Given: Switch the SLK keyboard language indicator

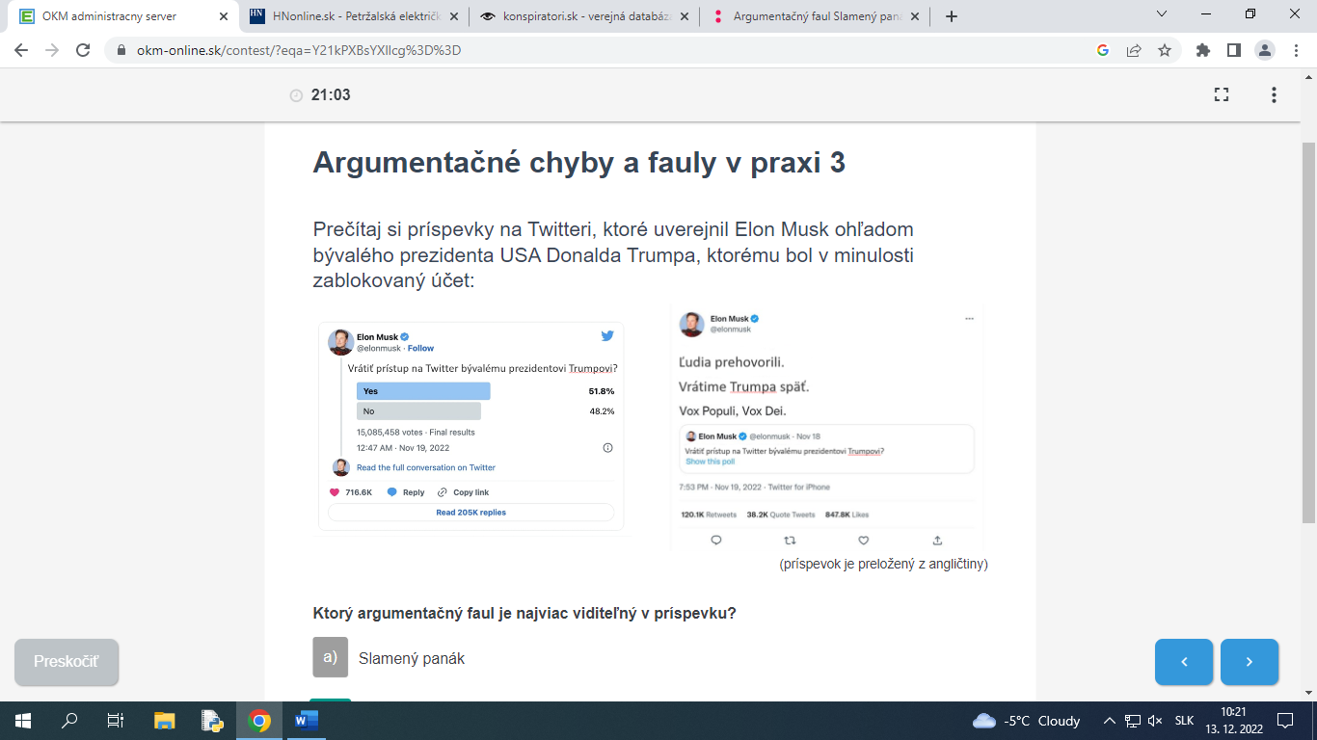Looking at the screenshot, I should (x=1185, y=721).
